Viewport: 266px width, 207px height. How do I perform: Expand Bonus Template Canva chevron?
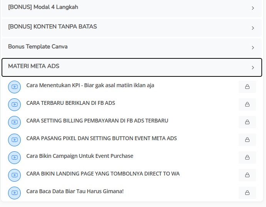coord(253,48)
